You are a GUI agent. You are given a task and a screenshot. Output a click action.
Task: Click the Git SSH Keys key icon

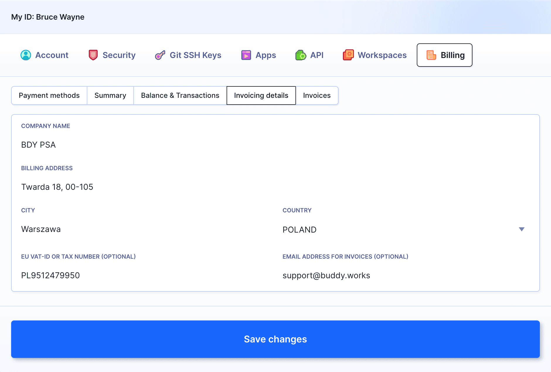point(160,55)
